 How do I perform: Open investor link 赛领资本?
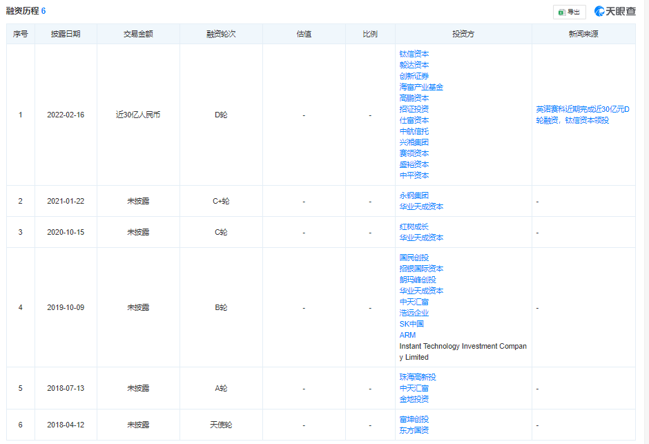tap(414, 153)
